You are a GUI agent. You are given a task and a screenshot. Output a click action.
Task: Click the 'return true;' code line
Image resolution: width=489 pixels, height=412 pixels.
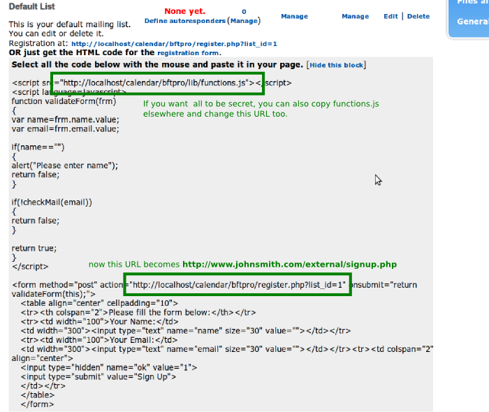pyautogui.click(x=34, y=249)
